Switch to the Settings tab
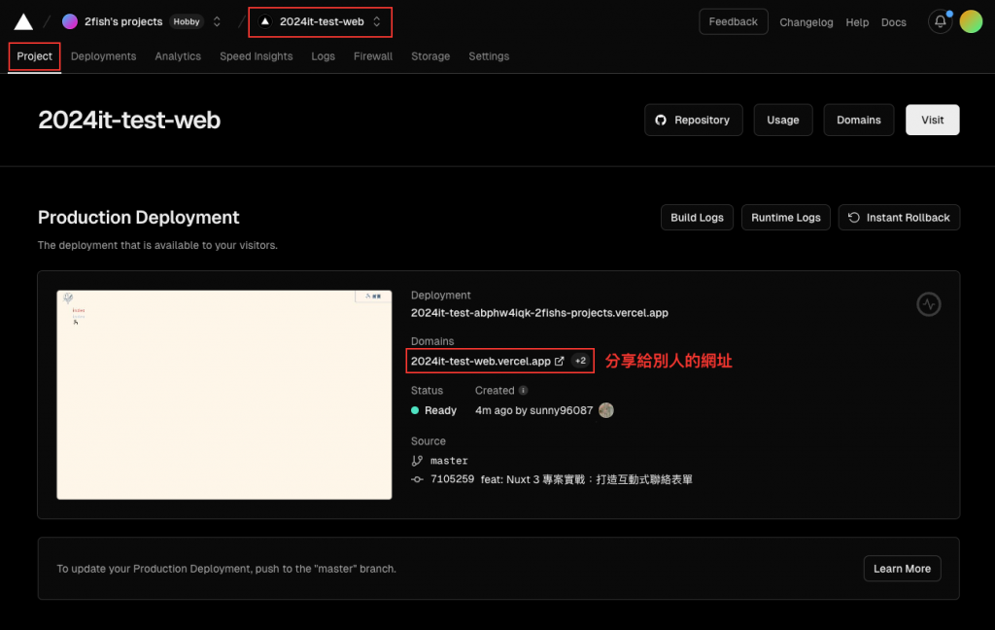This screenshot has width=995, height=630. click(489, 56)
